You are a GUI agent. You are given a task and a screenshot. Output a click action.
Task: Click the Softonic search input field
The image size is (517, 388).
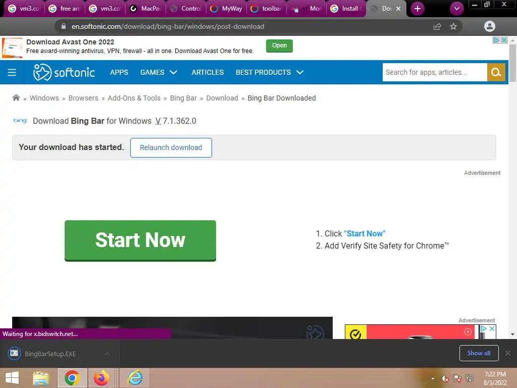tap(435, 72)
